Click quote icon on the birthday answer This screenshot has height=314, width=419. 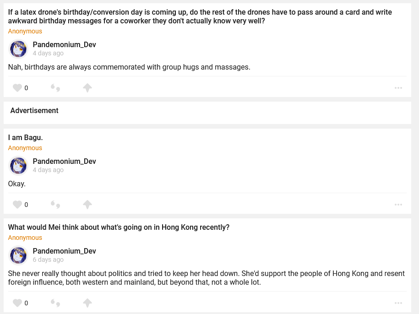55,88
